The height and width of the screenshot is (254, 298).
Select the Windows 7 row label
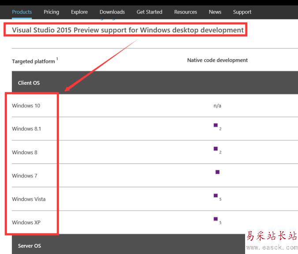tap(25, 176)
